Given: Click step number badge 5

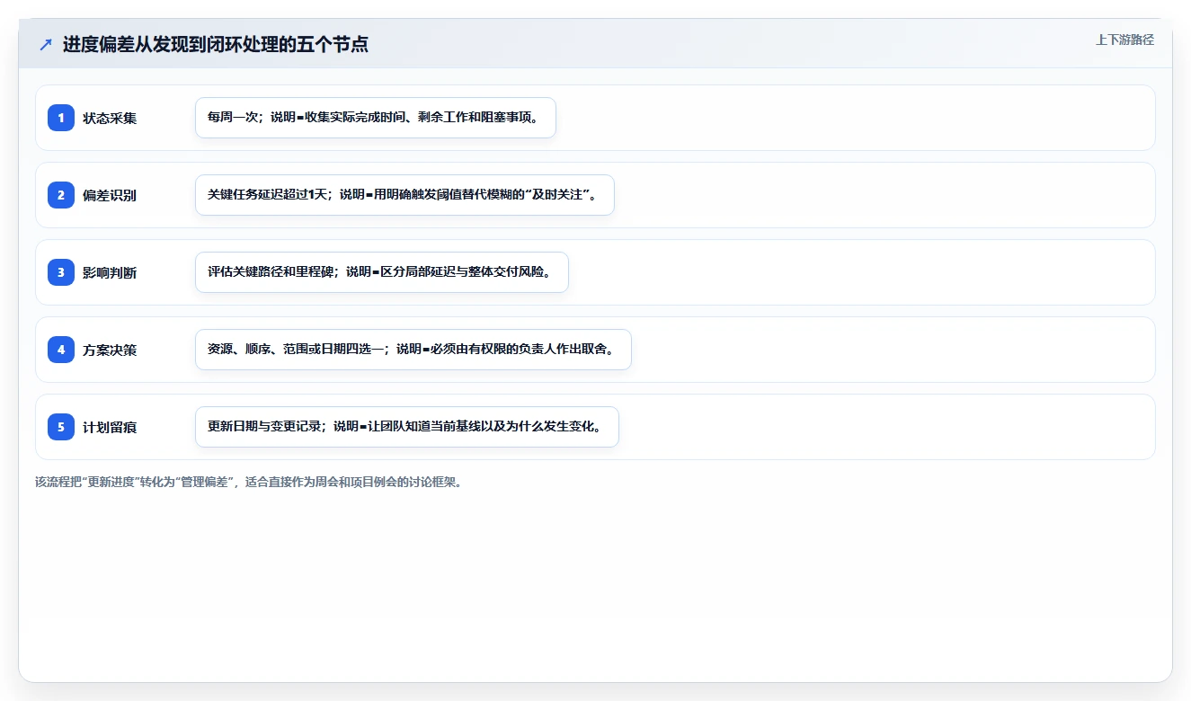Looking at the screenshot, I should (x=61, y=427).
